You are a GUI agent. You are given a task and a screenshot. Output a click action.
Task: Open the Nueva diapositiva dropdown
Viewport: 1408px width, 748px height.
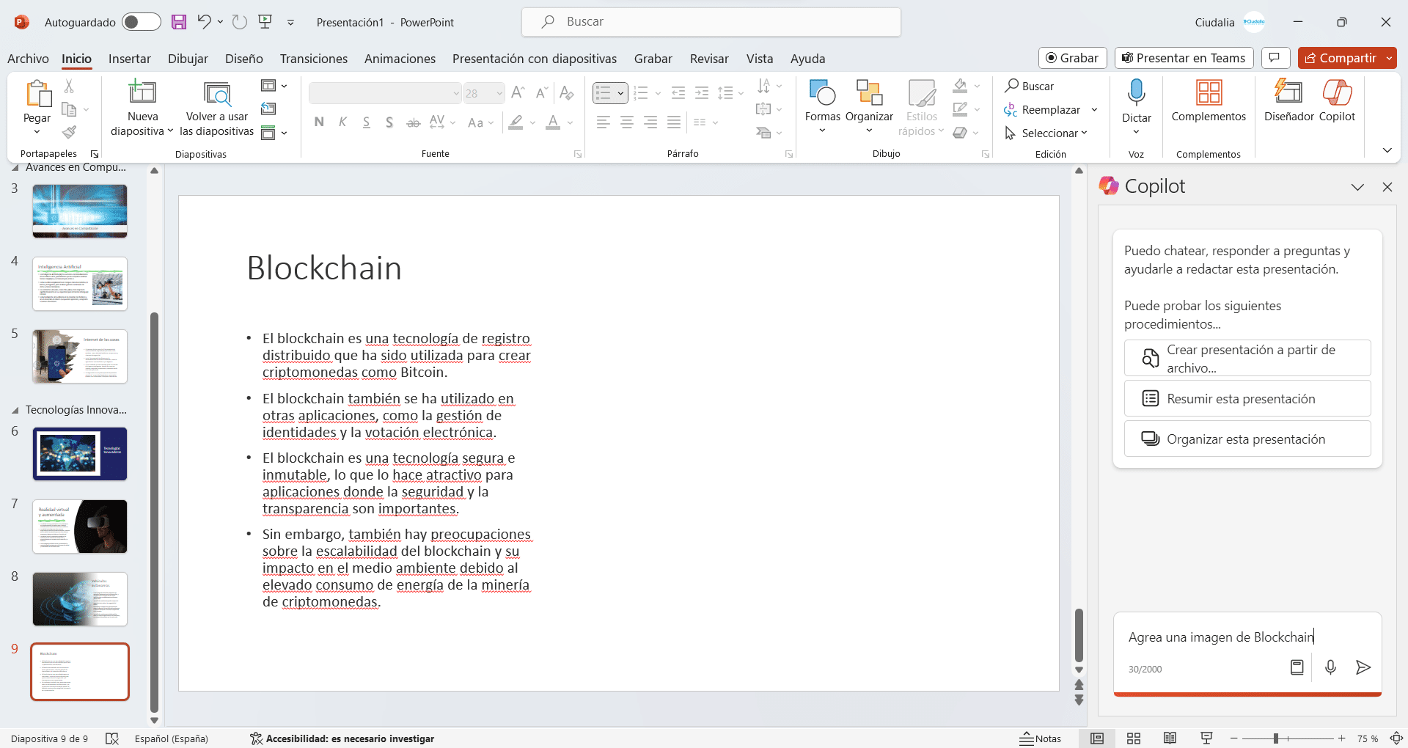tap(142, 131)
